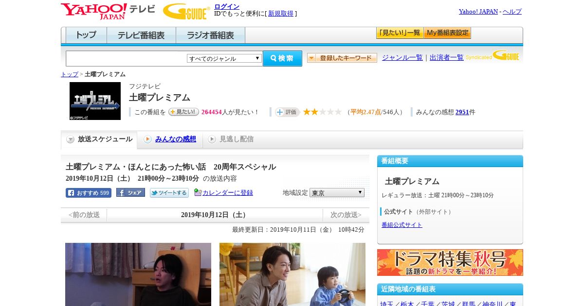Focus the keyword search input field
The image size is (584, 306).
point(127,58)
